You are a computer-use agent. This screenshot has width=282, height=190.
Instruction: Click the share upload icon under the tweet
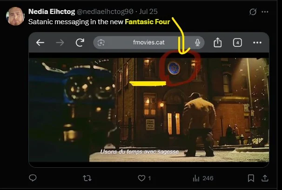tap(265, 178)
